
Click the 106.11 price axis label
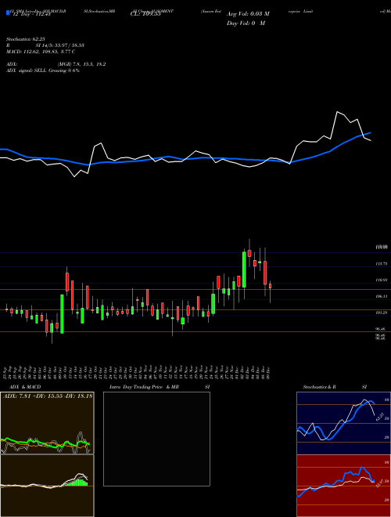[382, 296]
